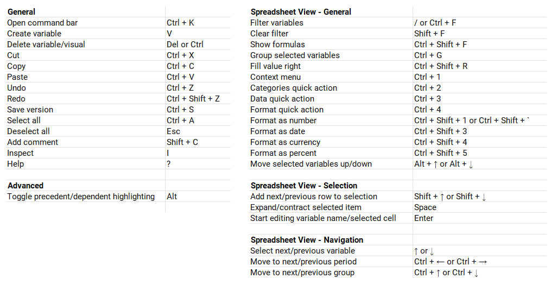Select the 'Save version' cell

coord(30,110)
